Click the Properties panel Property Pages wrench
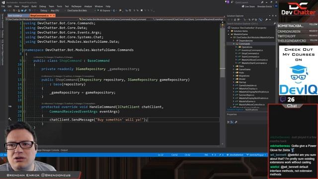Image resolution: width=318 pixels, height=179 pixels. [x=236, y=122]
